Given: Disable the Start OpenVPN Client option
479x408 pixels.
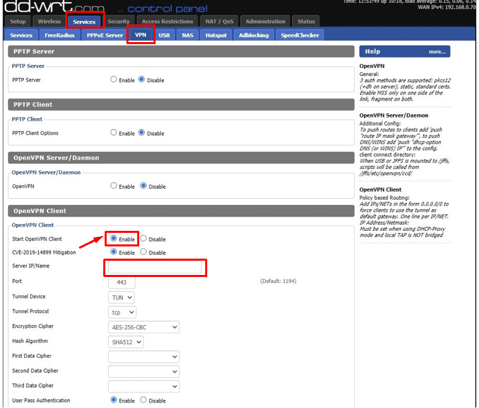Looking at the screenshot, I should coord(143,239).
